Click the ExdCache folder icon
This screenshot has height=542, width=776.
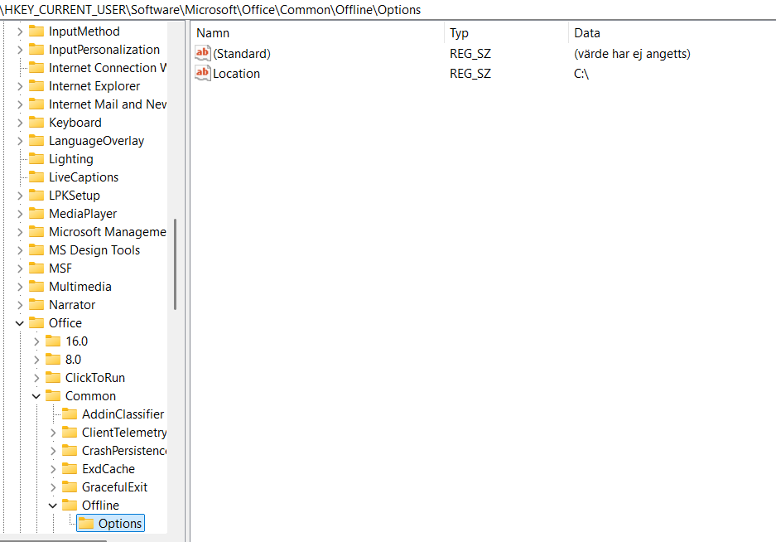pos(70,469)
